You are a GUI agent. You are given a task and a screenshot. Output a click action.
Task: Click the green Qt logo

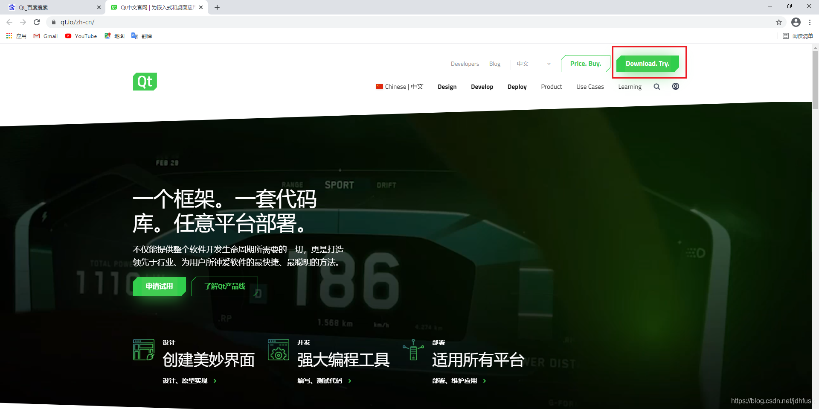(x=145, y=82)
